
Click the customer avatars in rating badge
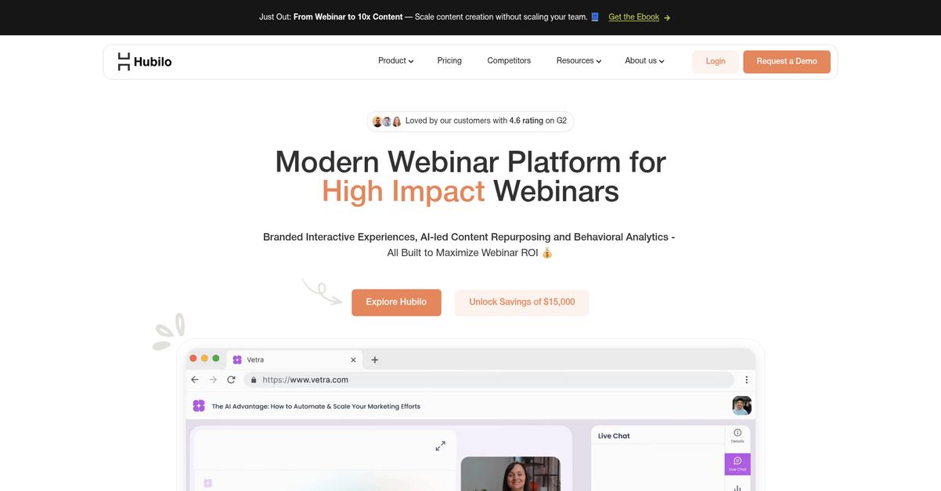tap(387, 121)
